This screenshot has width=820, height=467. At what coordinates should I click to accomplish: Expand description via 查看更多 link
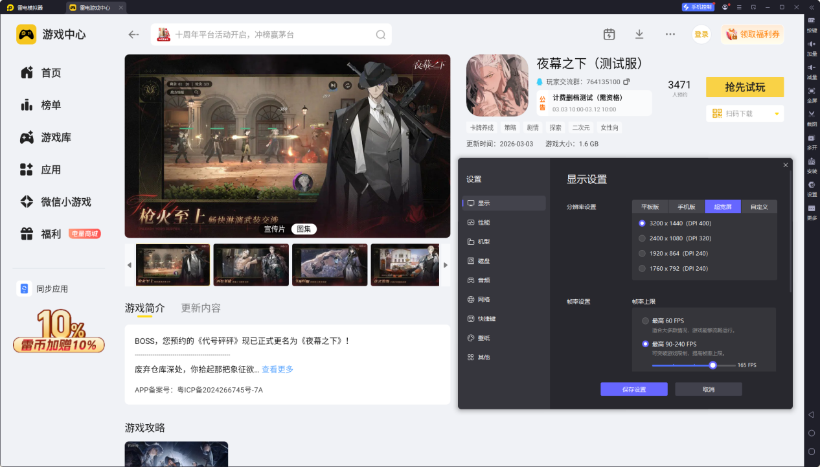277,369
